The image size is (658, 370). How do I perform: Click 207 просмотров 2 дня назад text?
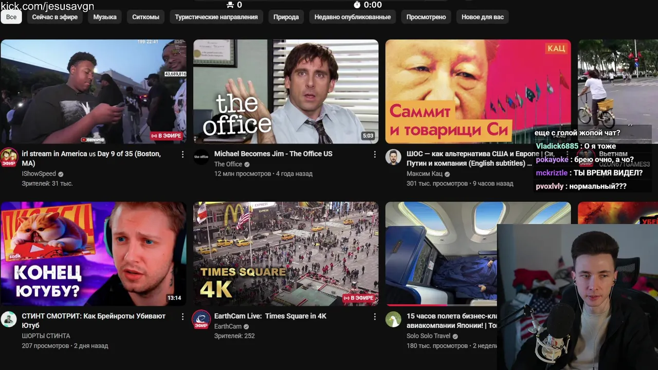click(x=65, y=346)
